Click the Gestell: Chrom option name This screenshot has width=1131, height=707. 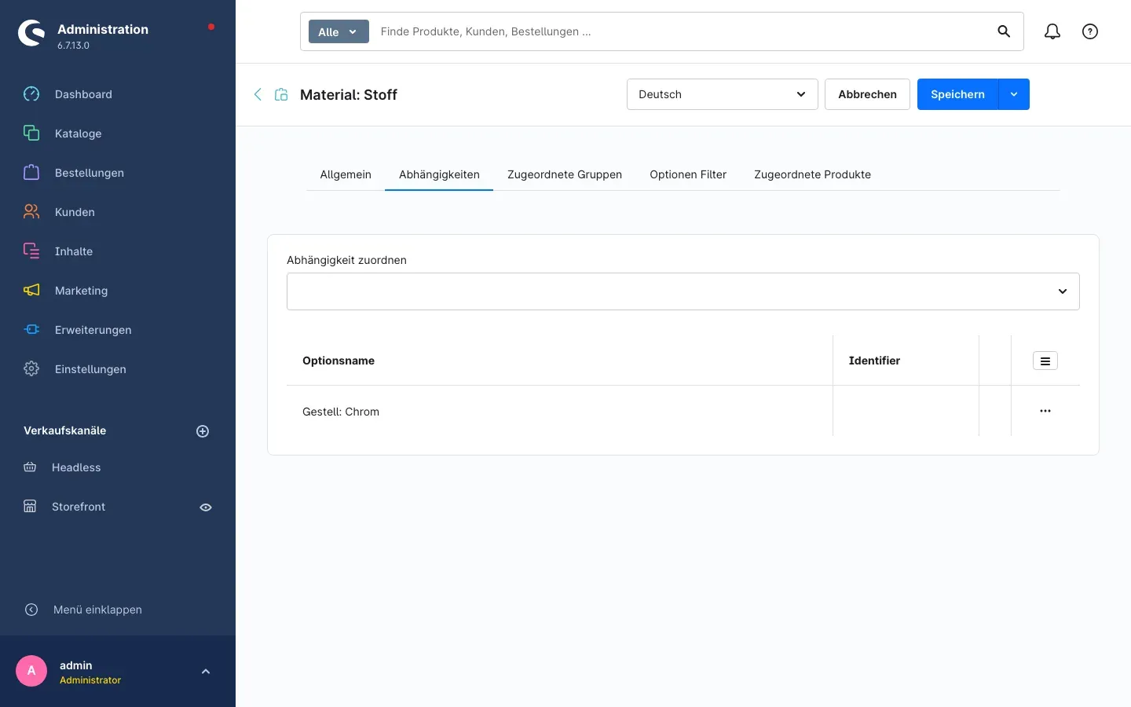pos(341,412)
